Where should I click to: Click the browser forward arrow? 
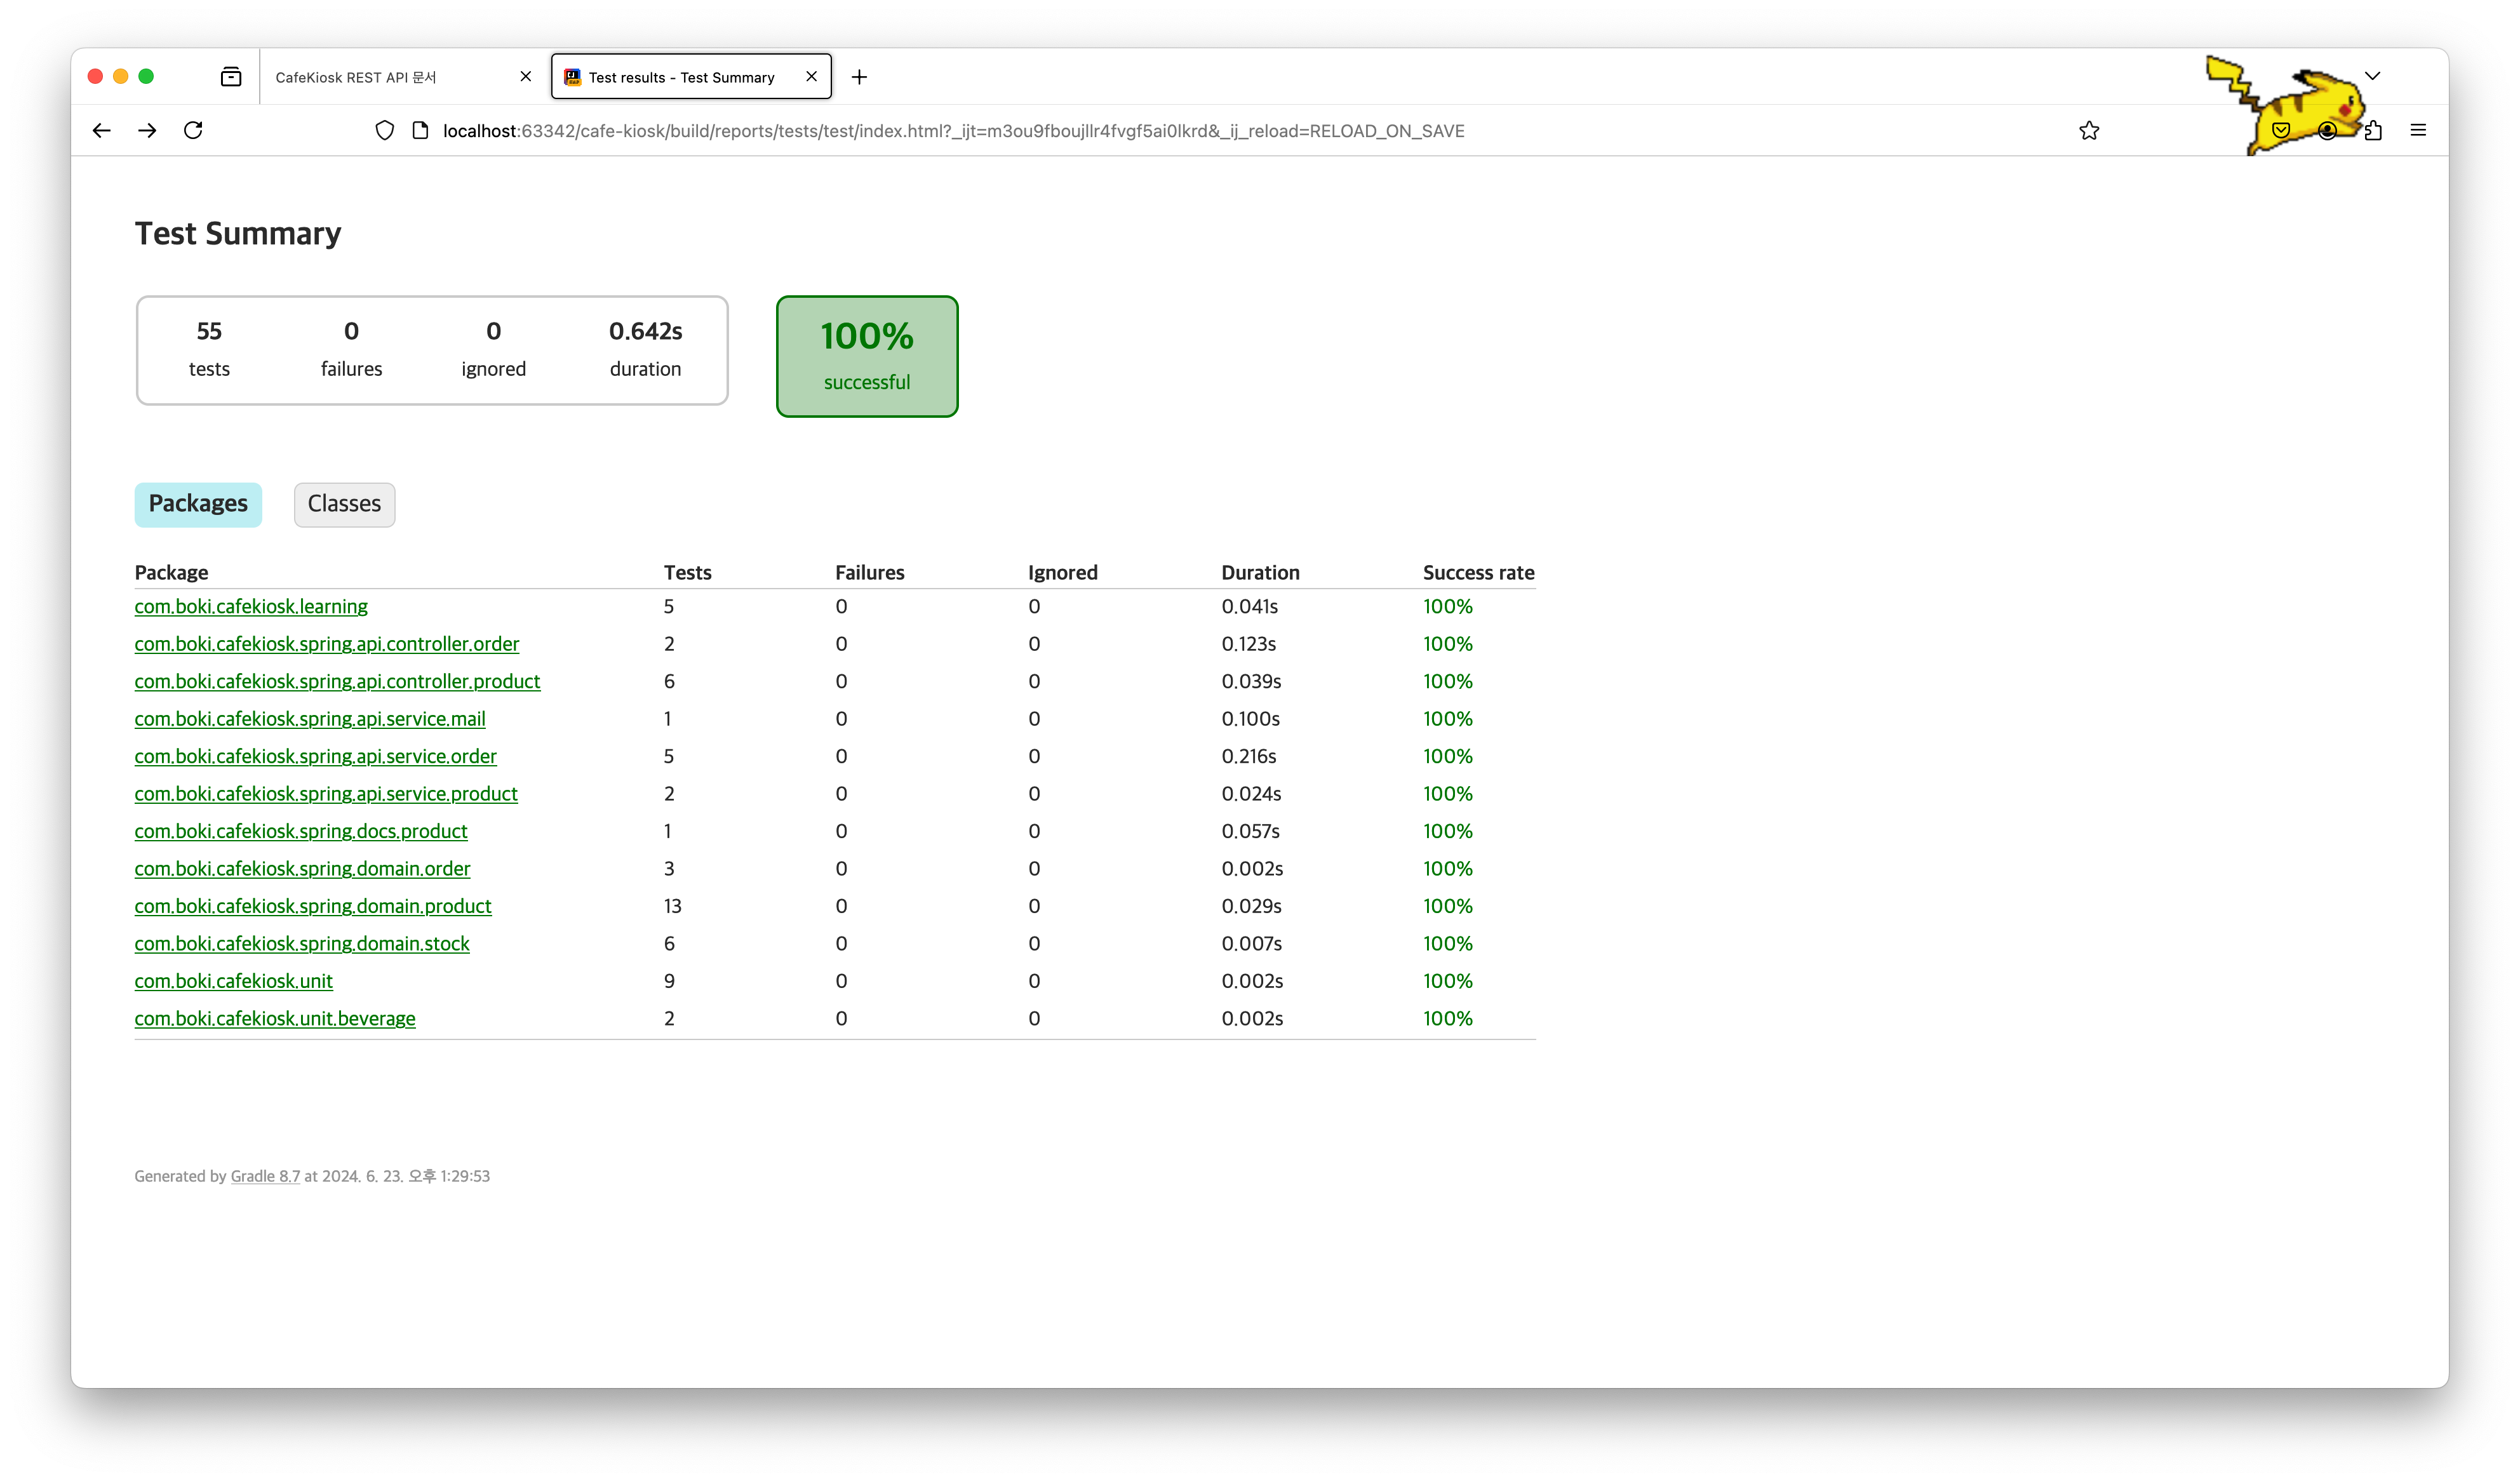[147, 130]
